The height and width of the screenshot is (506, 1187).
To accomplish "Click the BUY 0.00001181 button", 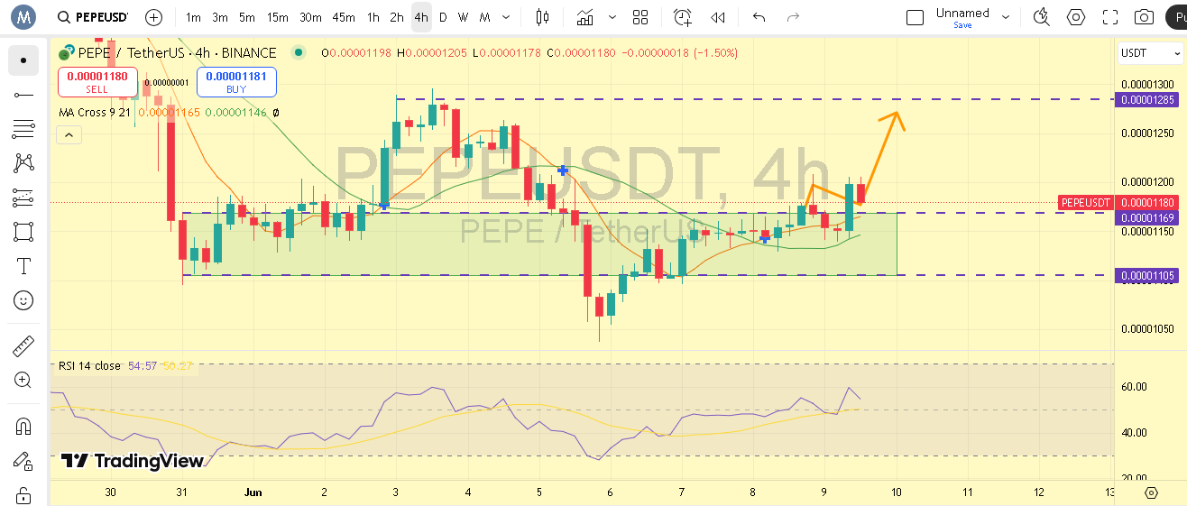I will (x=236, y=82).
